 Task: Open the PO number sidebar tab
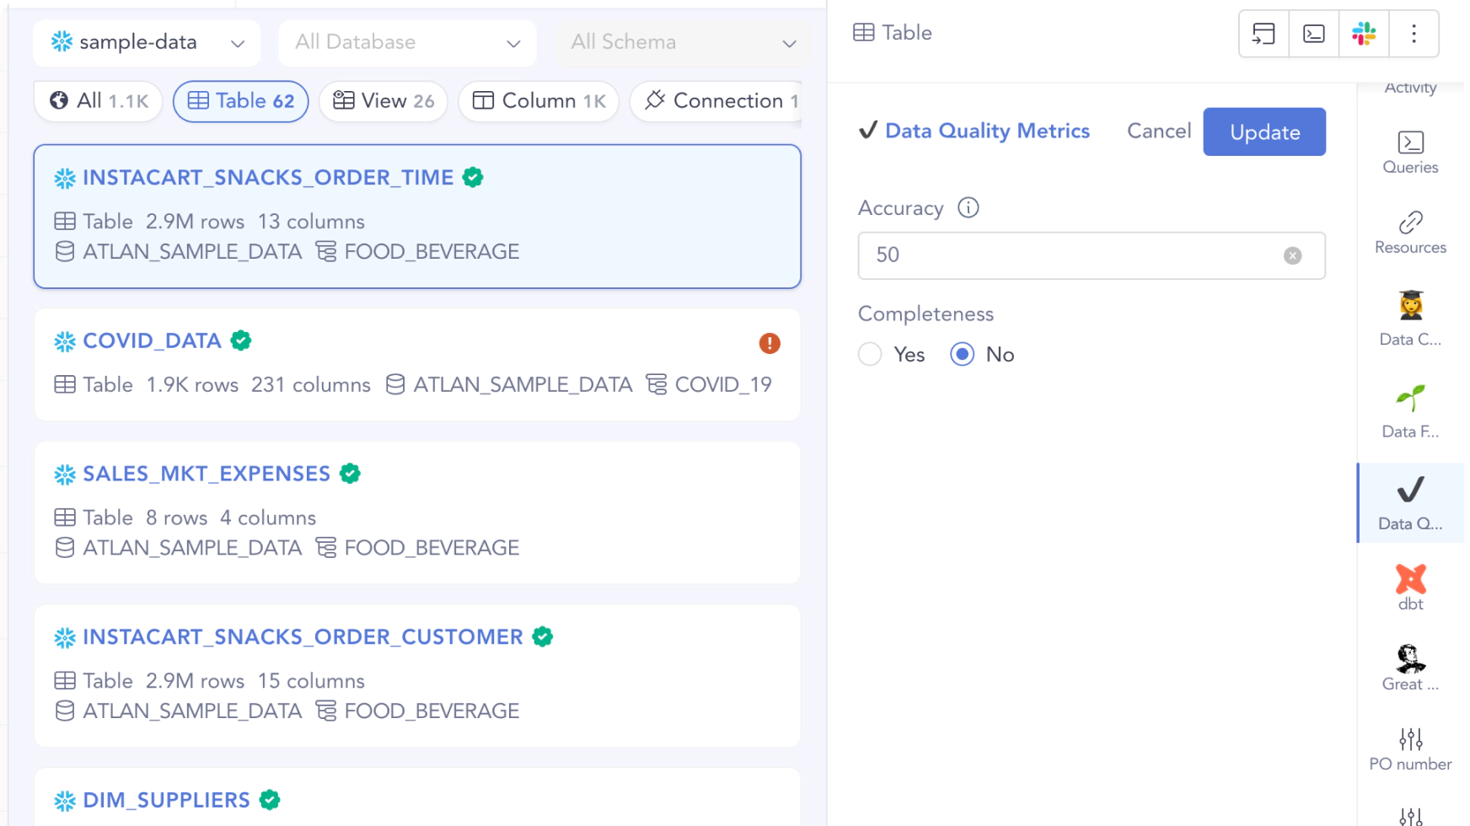tap(1410, 749)
